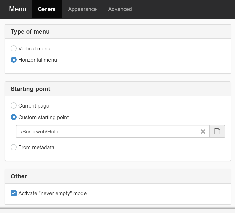Click the "Current page" label text
The width and height of the screenshot is (235, 213).
(x=34, y=106)
